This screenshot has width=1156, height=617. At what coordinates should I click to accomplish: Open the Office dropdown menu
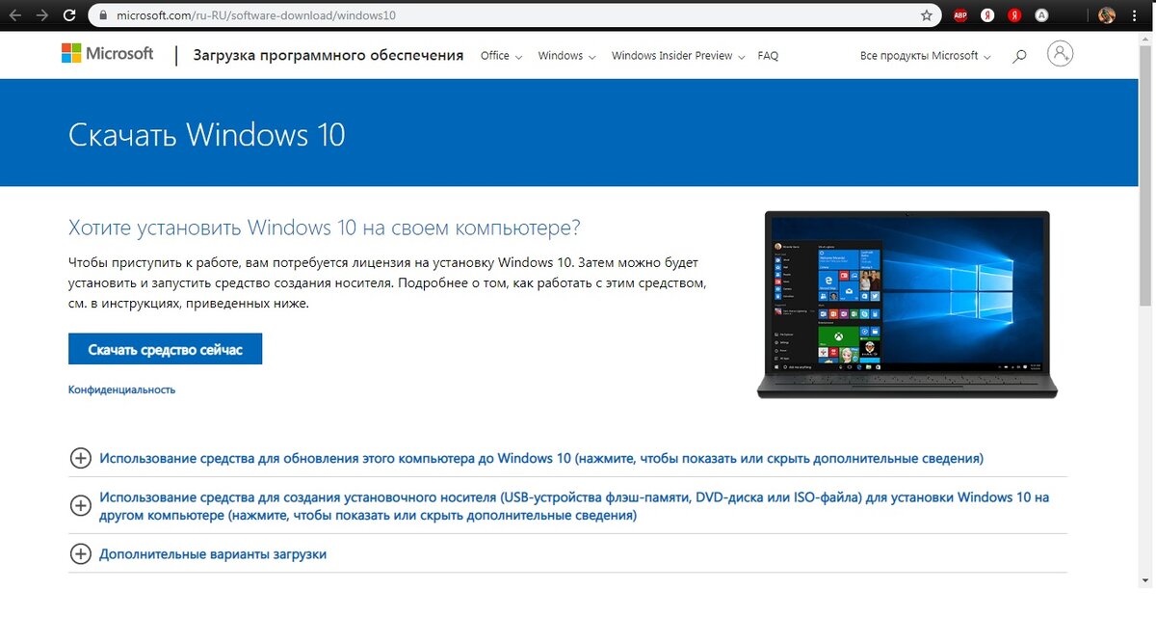point(501,56)
